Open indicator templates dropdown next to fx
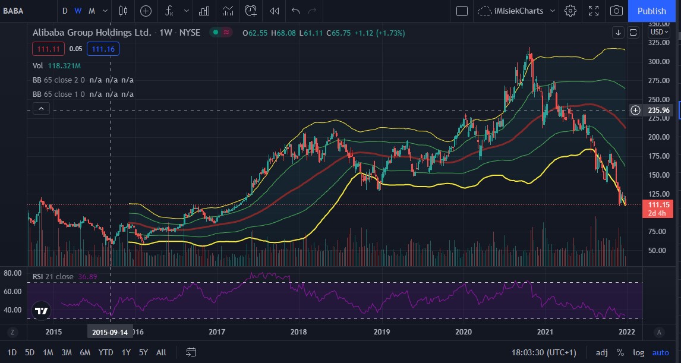The height and width of the screenshot is (363, 681). pyautogui.click(x=187, y=11)
